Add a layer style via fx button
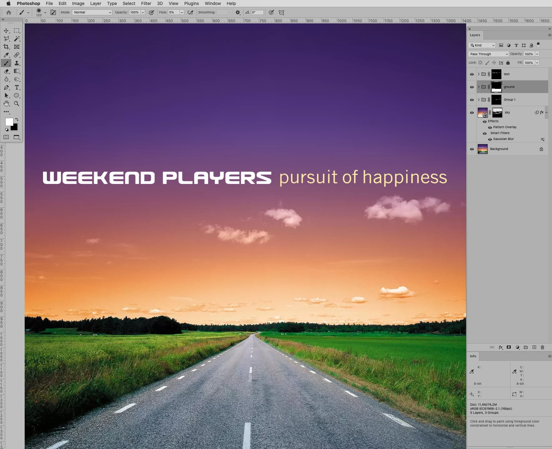The height and width of the screenshot is (449, 552). [x=500, y=347]
